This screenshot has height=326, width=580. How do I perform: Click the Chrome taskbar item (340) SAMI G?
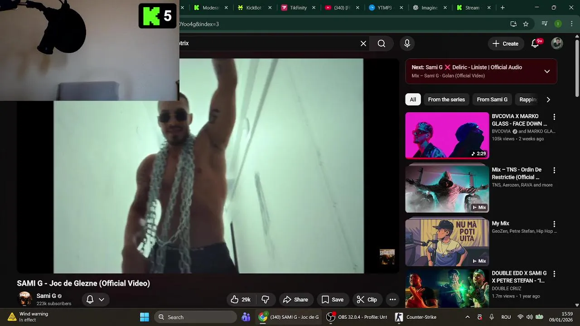point(289,317)
